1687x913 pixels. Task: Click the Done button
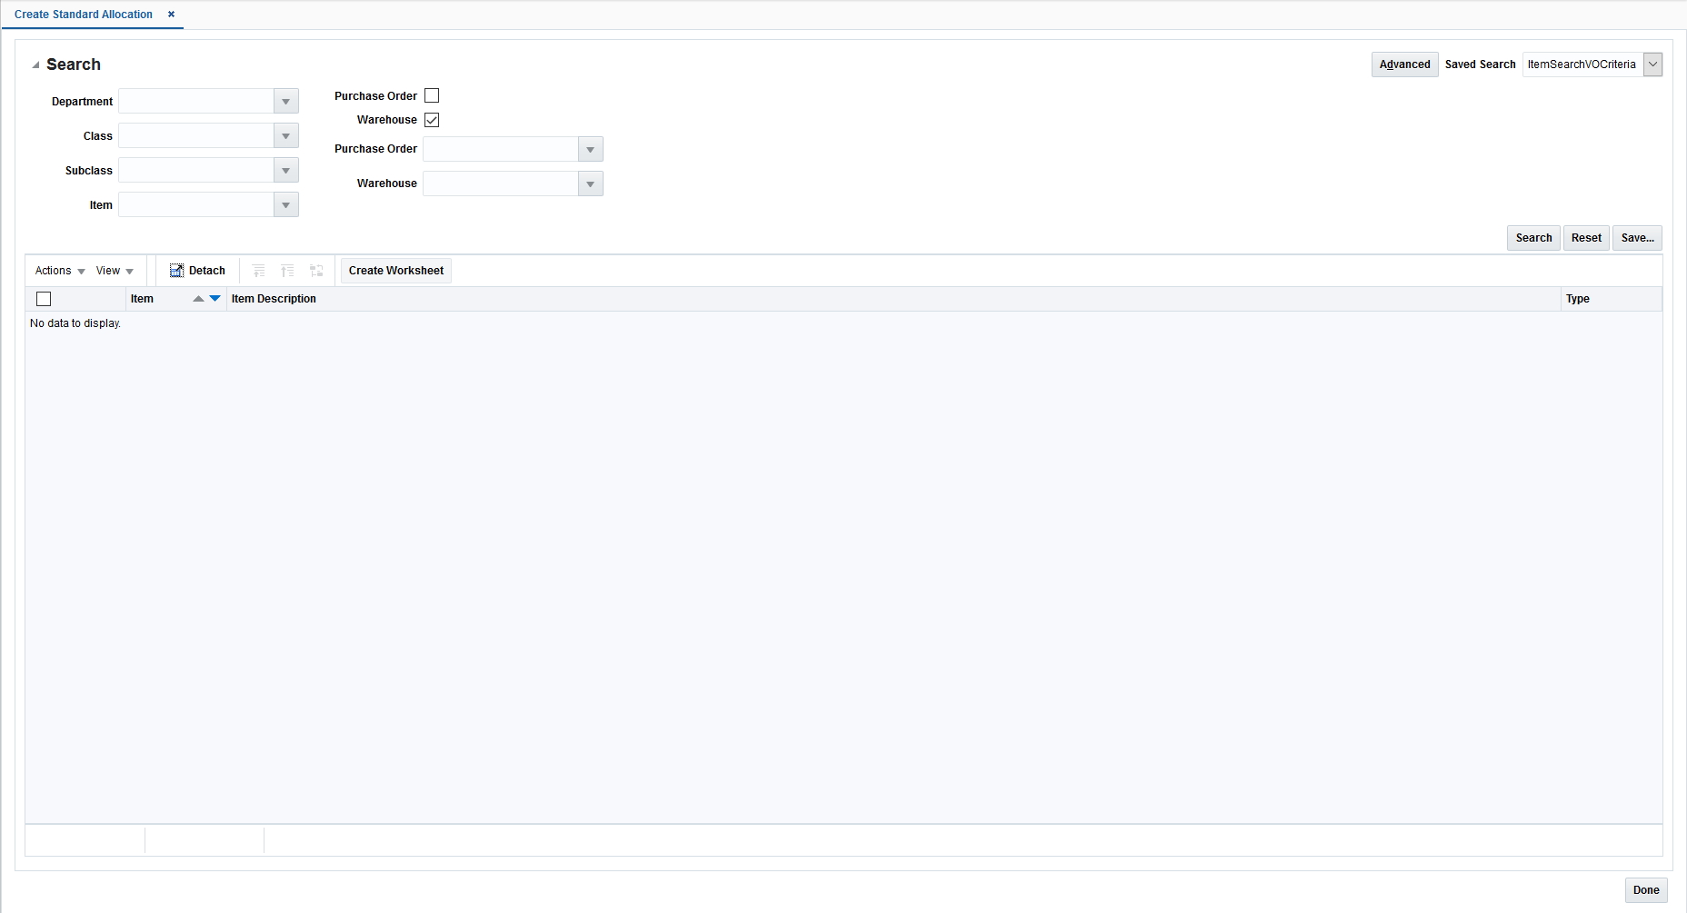pyautogui.click(x=1647, y=890)
